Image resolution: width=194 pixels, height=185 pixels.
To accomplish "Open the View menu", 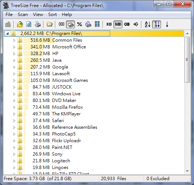I will click(38, 15).
